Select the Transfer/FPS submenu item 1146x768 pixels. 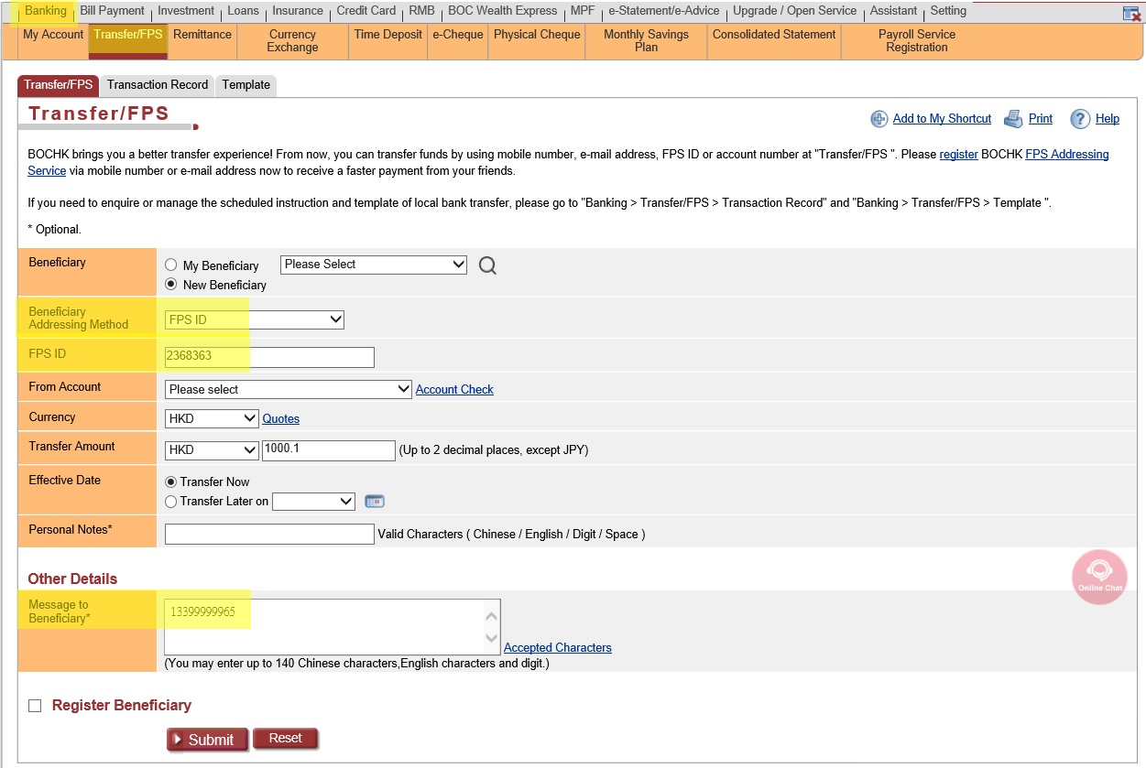point(127,41)
